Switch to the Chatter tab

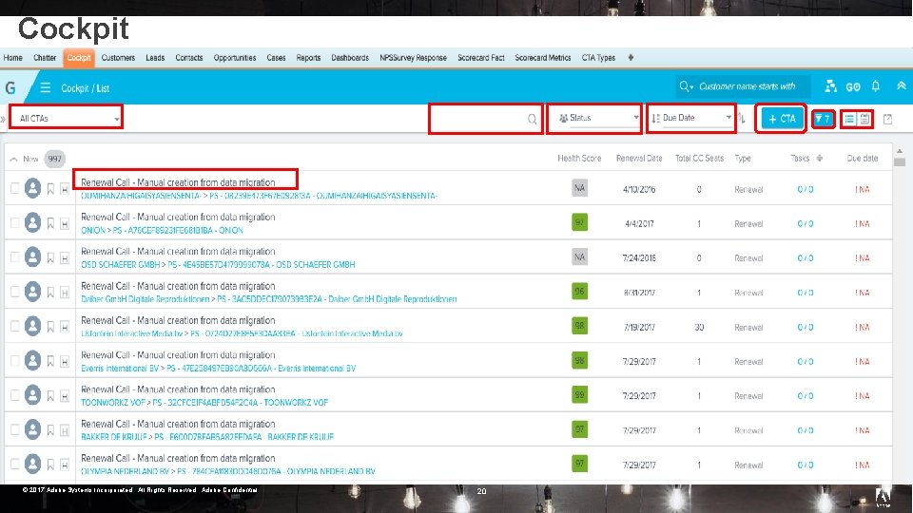[x=45, y=58]
